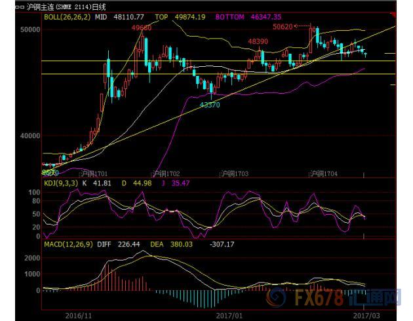
Task: Click the 沪铜1701 contract marker
Action: (94, 174)
